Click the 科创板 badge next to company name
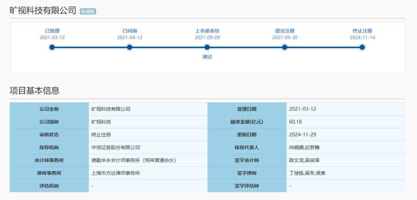Viewport: 417px width, 200px height. (88, 12)
